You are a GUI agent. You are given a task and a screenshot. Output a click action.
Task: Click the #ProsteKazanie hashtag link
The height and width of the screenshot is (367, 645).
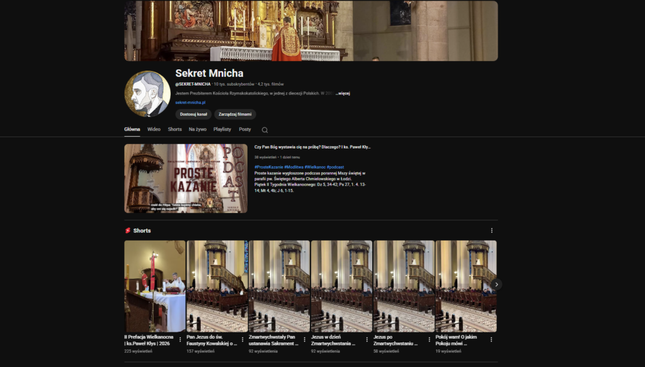pos(269,167)
